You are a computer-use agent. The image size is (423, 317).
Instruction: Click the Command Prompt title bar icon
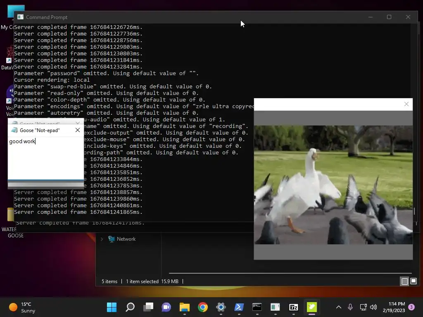[x=20, y=17]
